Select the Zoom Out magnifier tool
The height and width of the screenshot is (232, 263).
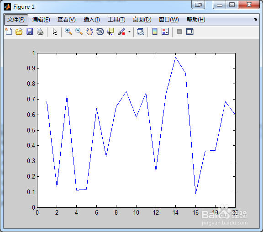(79, 32)
